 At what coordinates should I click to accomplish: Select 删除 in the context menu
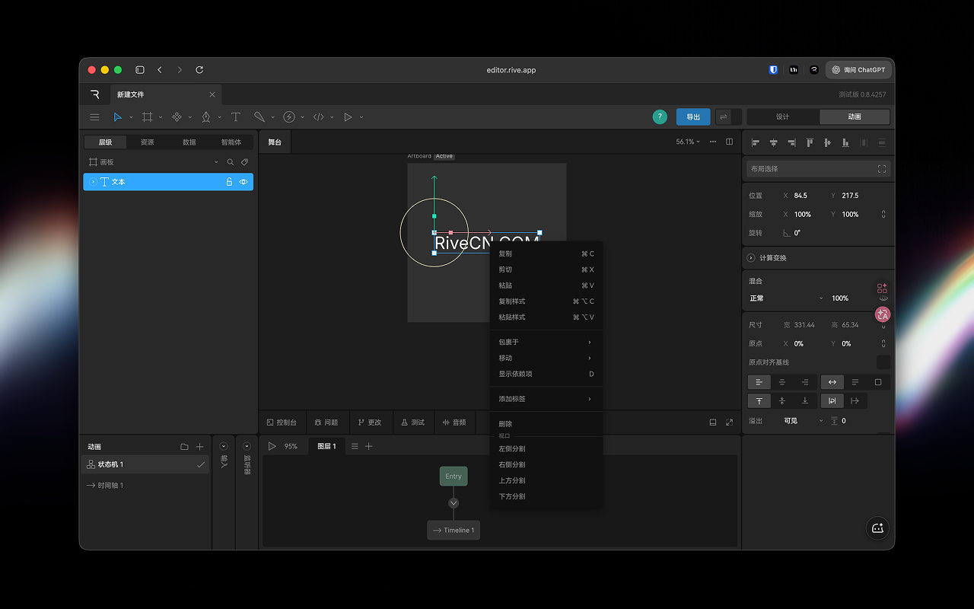(x=505, y=424)
